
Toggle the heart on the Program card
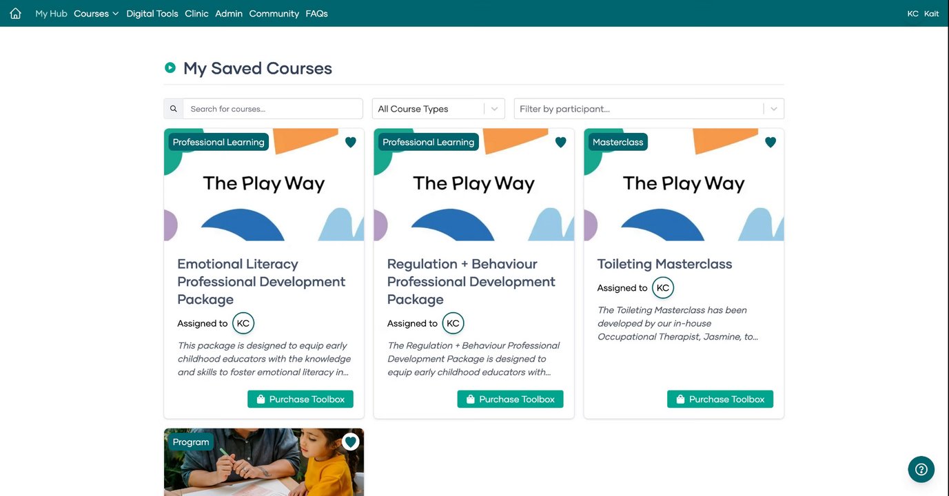click(351, 442)
